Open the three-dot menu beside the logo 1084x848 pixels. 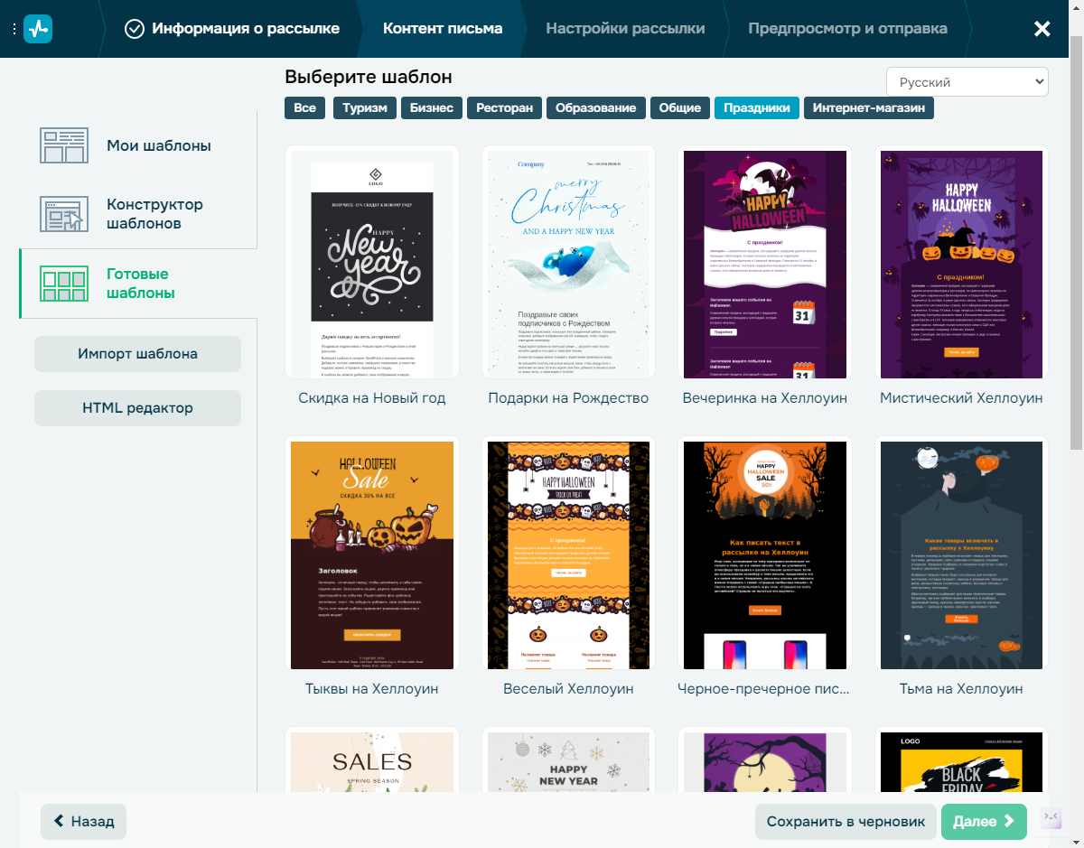coord(14,29)
